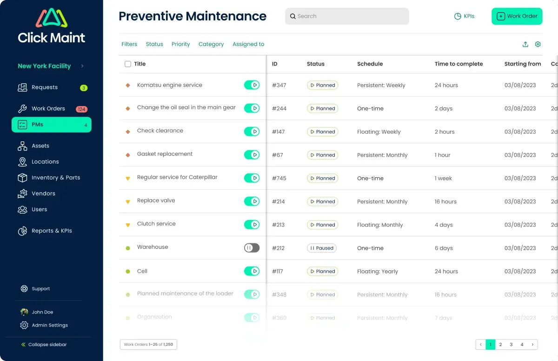
Task: Click the yellow priority triangle for Replace valve
Action: tap(128, 202)
